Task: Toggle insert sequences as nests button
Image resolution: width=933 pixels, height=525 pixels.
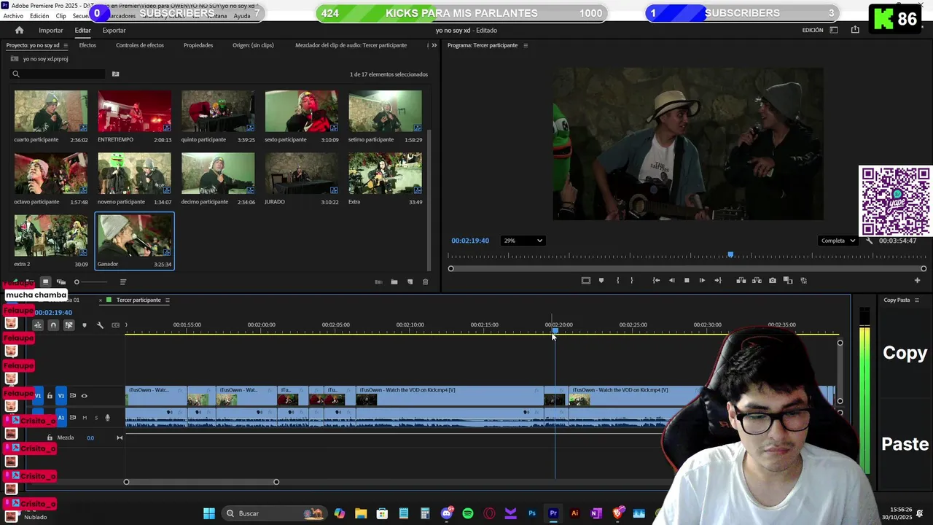Action: 37,325
